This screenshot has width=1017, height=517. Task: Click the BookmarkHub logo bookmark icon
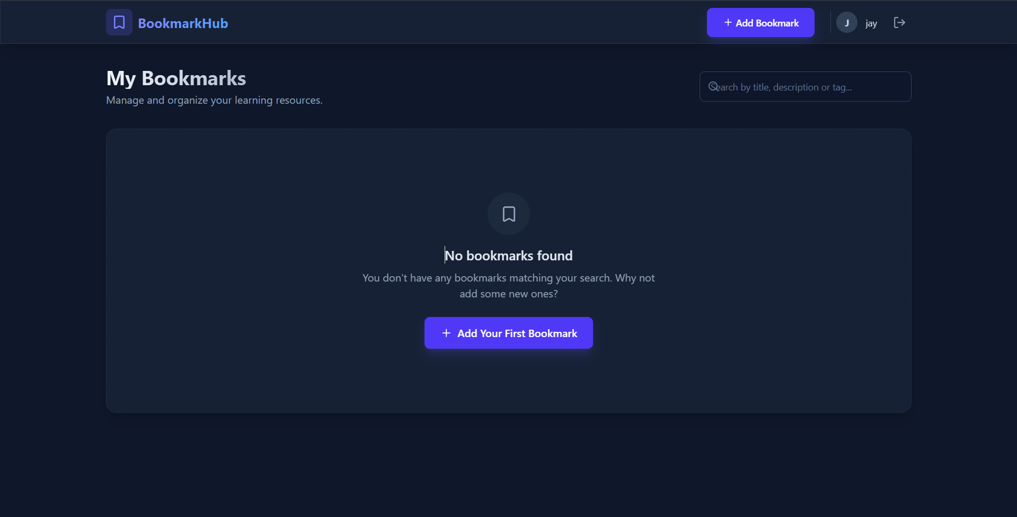click(x=119, y=22)
